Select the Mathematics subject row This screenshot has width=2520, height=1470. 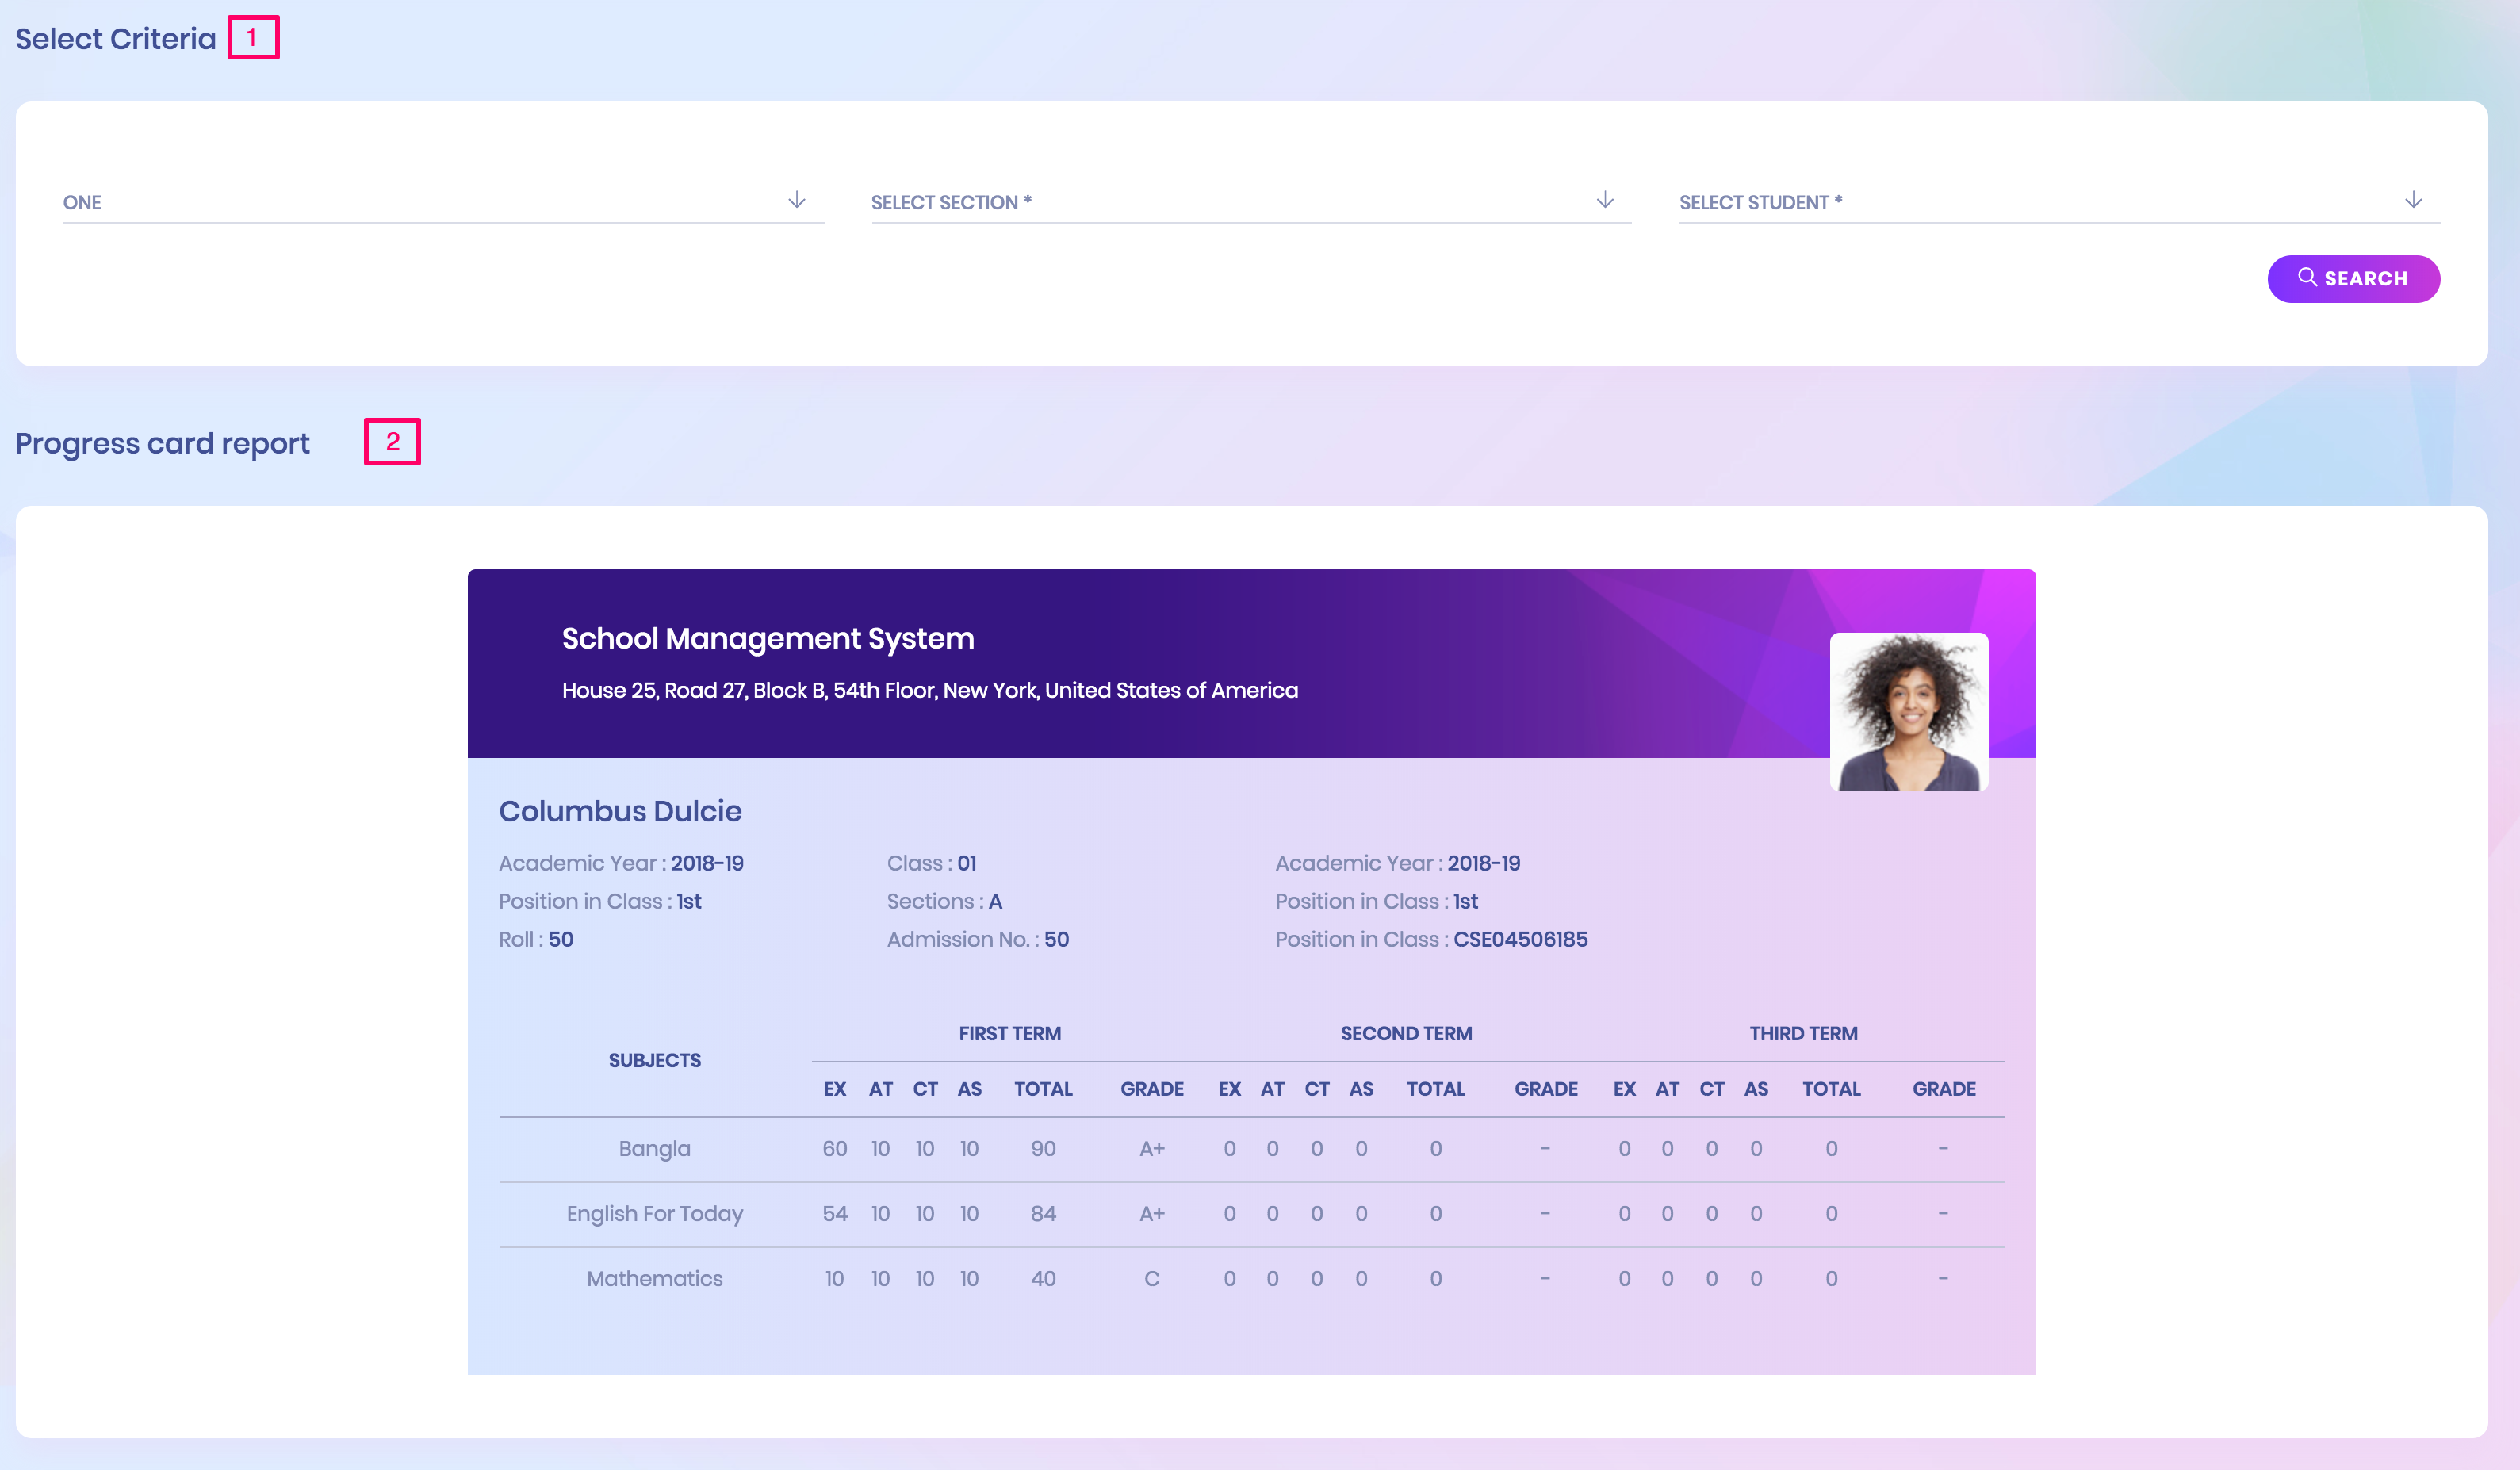pyautogui.click(x=654, y=1279)
